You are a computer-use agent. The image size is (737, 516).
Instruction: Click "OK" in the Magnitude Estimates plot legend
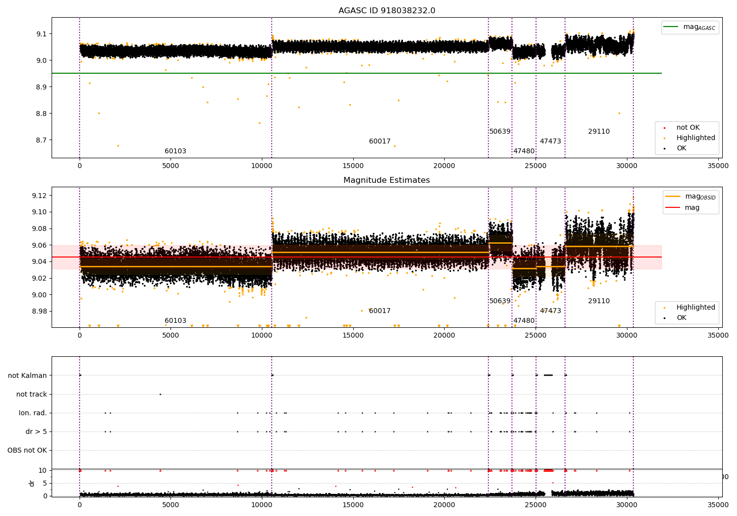click(681, 318)
